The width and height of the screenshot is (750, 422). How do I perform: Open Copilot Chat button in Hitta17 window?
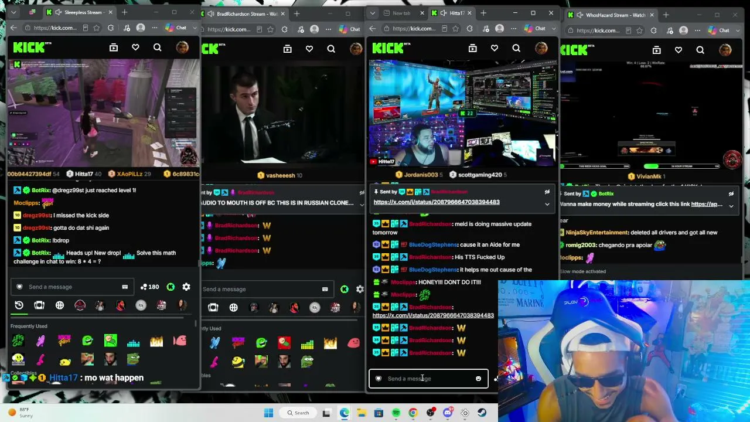(534, 28)
